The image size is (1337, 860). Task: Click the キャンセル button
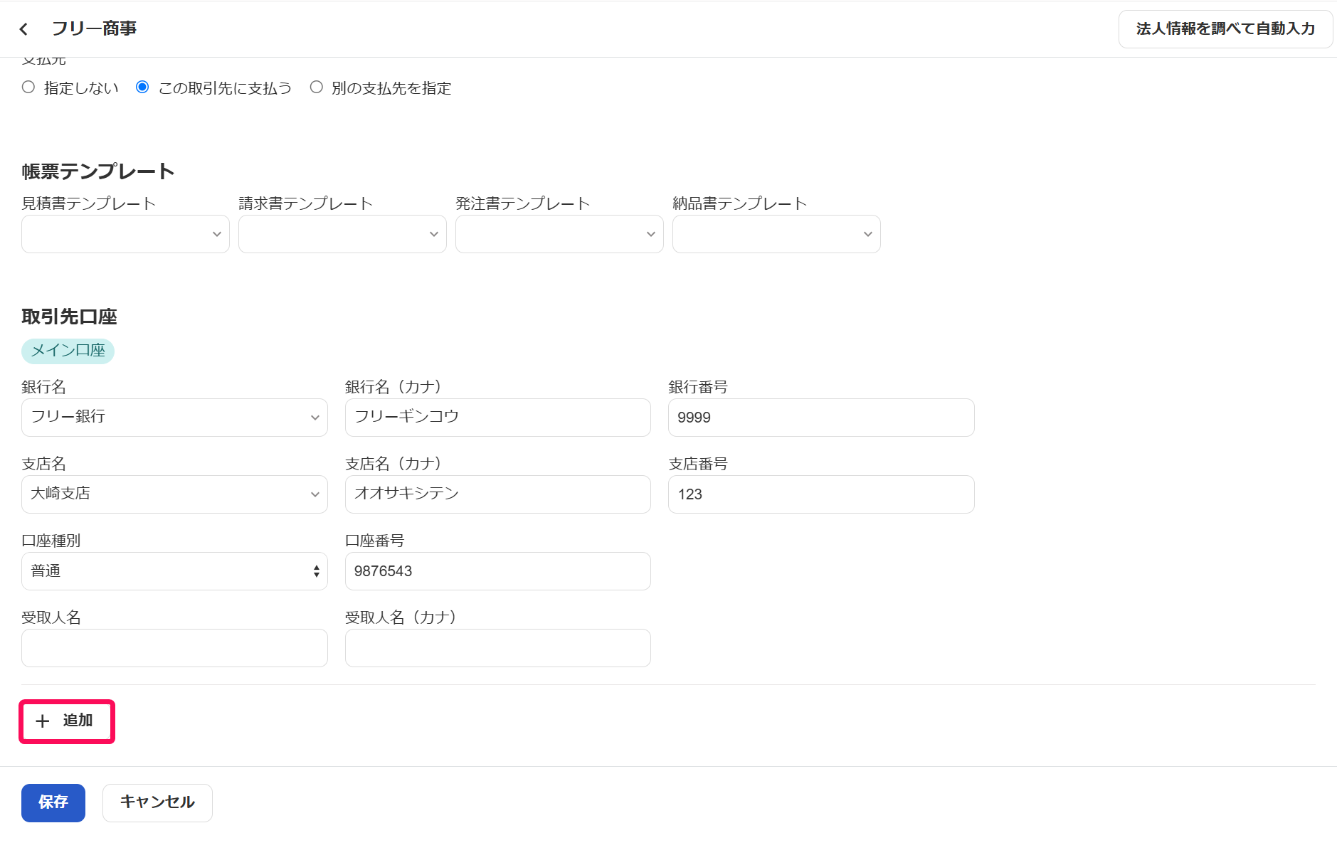tap(157, 803)
